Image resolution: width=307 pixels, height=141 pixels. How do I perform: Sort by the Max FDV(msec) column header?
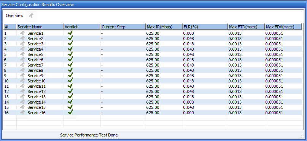283,27
